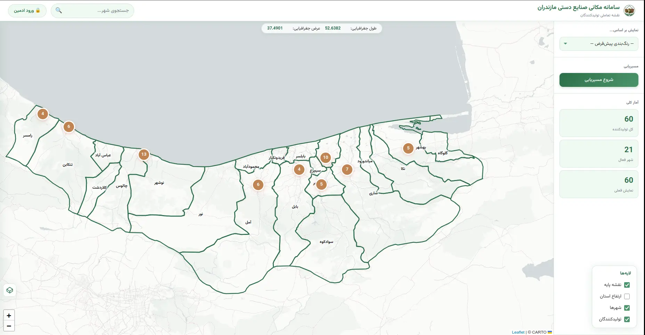Toggle the تولیدکنندگان layer checkbox

[627, 319]
